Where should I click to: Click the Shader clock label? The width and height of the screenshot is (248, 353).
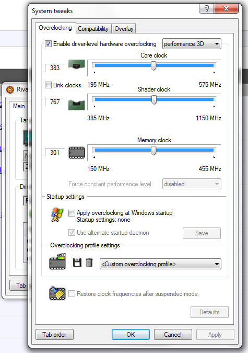click(154, 89)
